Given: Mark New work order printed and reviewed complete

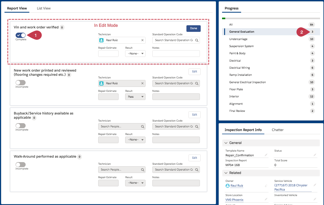Looking at the screenshot, I should 21,83.
